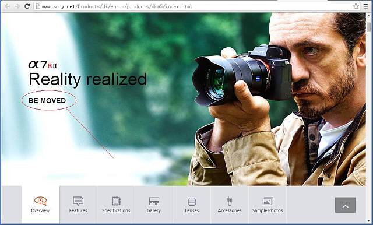Click the Features speech bubble icon

78,201
